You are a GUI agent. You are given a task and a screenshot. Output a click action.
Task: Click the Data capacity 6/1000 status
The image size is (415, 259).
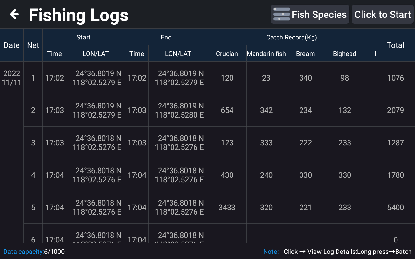pos(34,252)
